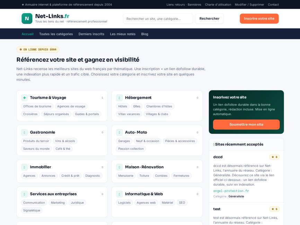Go to the Accueil tab
Image resolution: width=300 pixels, height=225 pixels.
pyautogui.click(x=28, y=34)
